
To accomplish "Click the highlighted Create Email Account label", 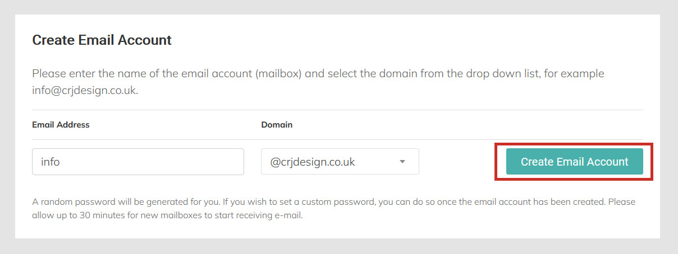I will point(574,162).
